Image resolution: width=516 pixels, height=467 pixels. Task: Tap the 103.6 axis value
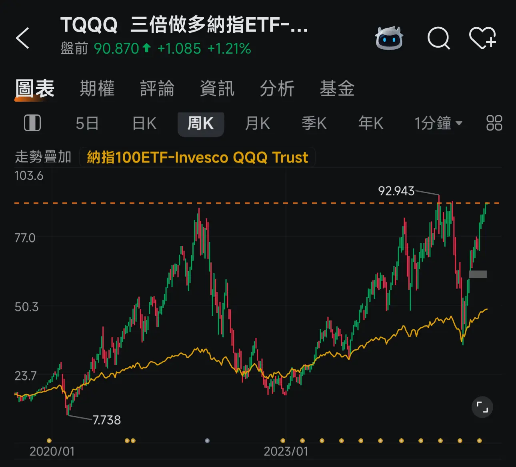pyautogui.click(x=29, y=176)
